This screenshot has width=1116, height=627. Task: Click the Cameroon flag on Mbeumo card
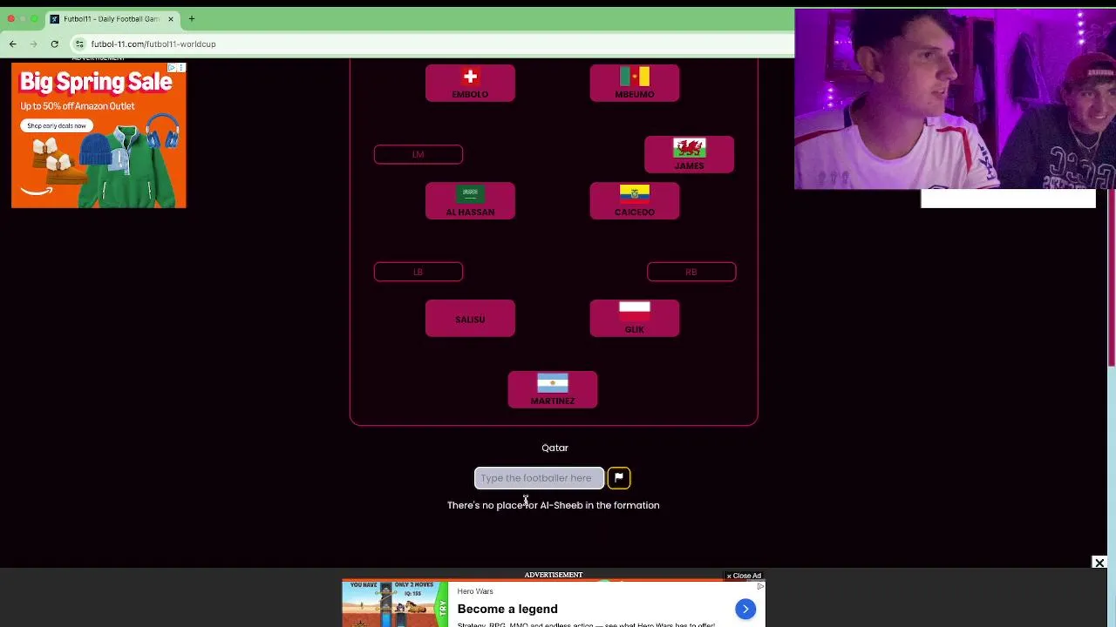pyautogui.click(x=634, y=77)
